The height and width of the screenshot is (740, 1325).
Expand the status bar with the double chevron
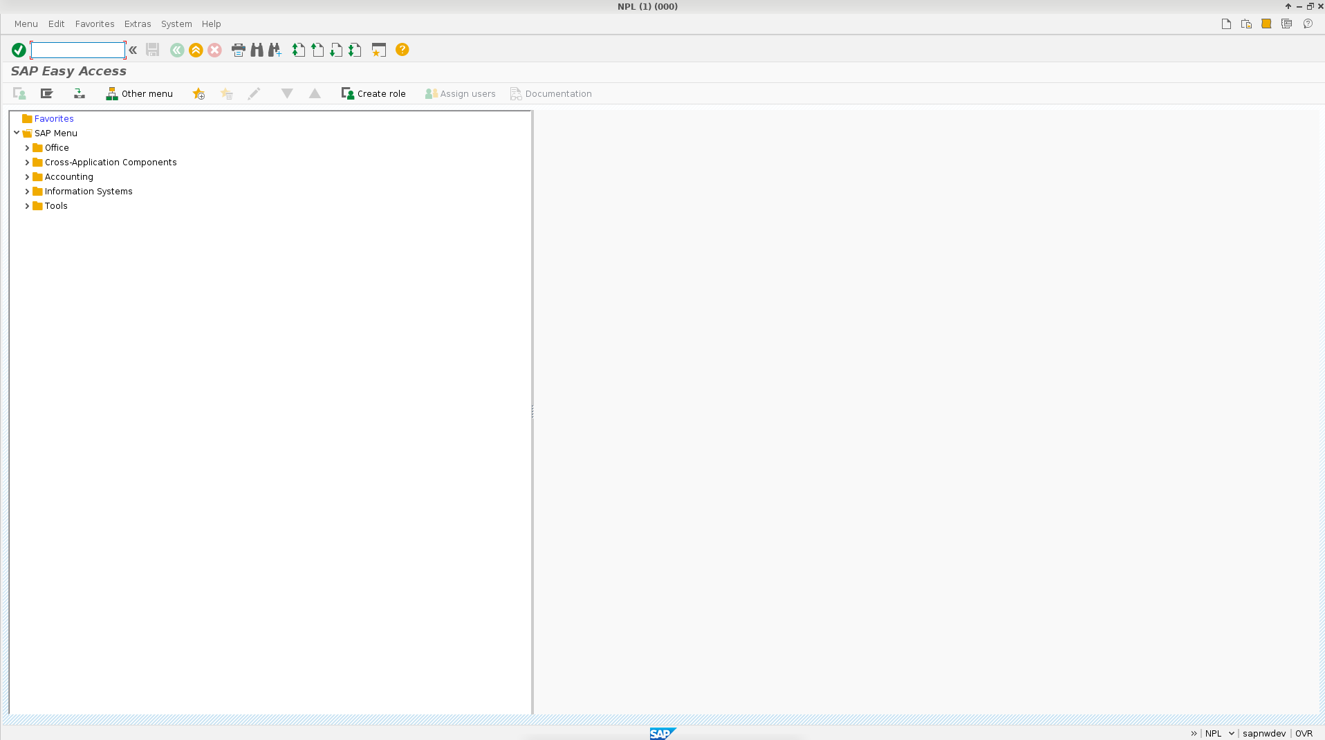point(1194,734)
